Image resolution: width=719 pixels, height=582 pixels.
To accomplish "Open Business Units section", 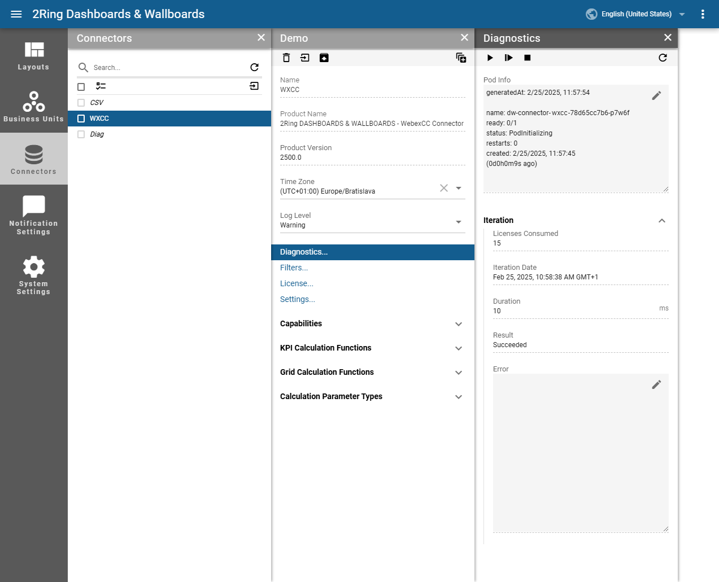I will (34, 107).
